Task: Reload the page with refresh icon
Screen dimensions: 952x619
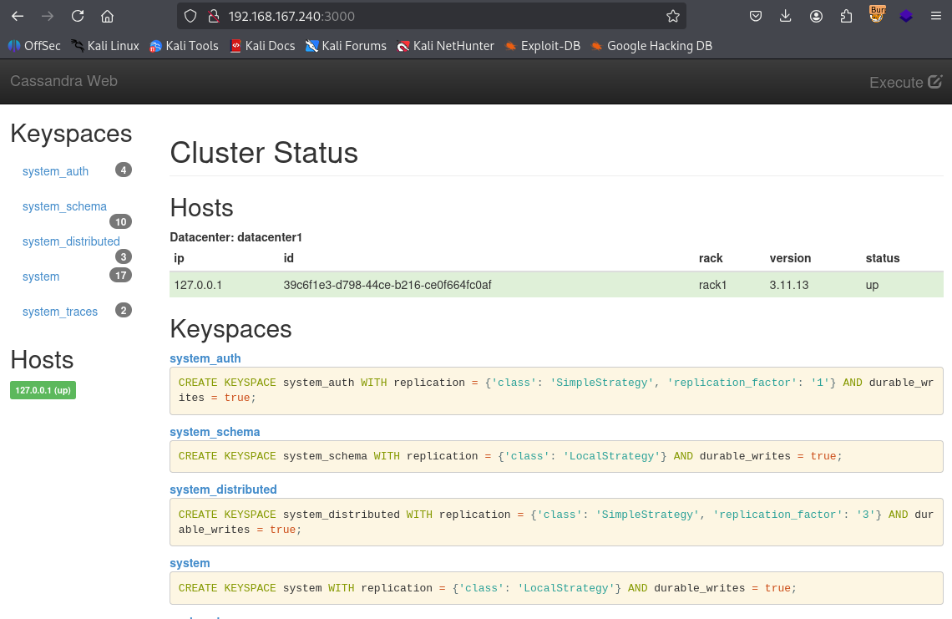Action: coord(78,16)
